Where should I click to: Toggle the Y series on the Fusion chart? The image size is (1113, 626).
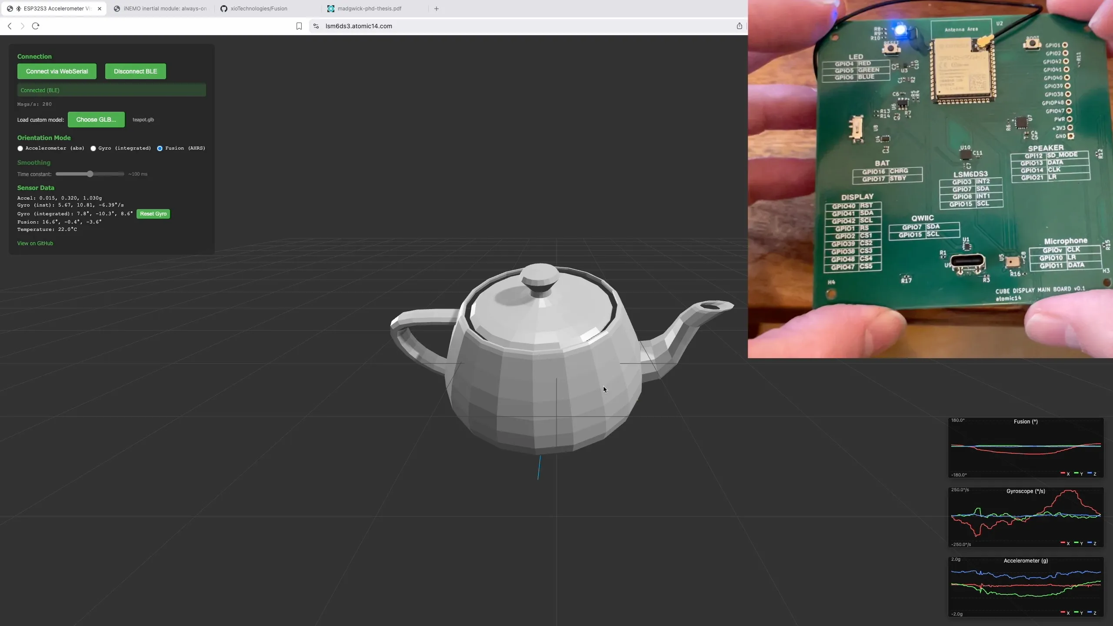coord(1077,474)
